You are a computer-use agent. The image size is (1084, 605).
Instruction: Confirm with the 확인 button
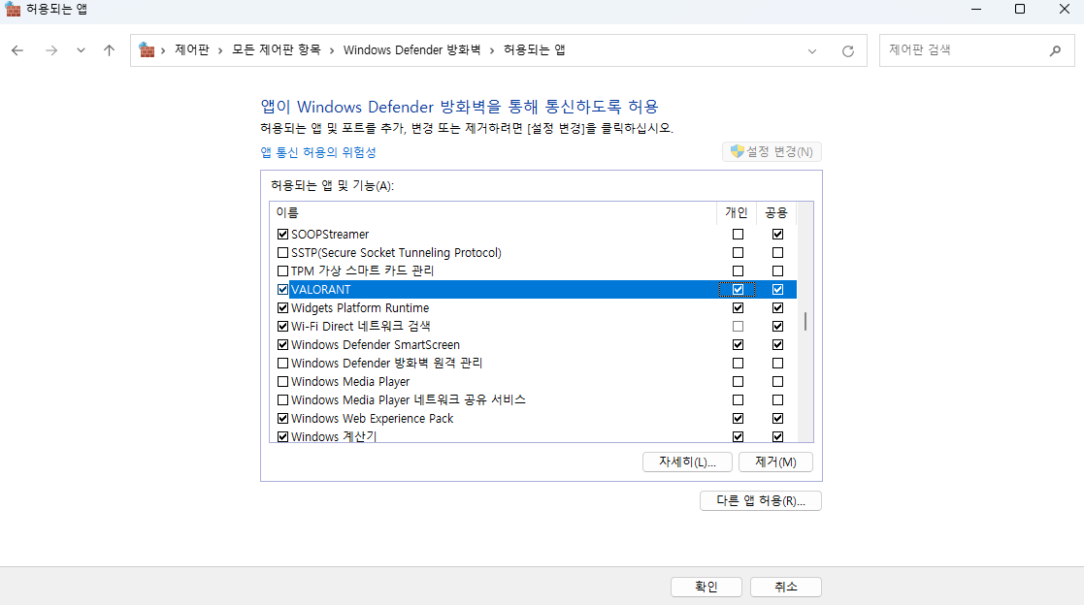click(706, 587)
